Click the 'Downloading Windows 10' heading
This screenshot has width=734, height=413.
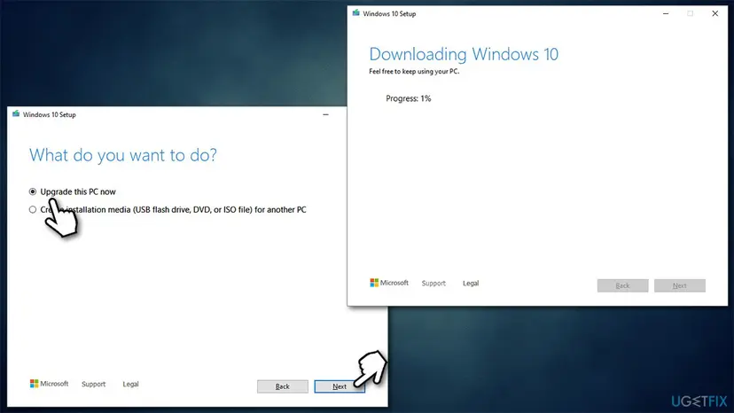point(464,54)
